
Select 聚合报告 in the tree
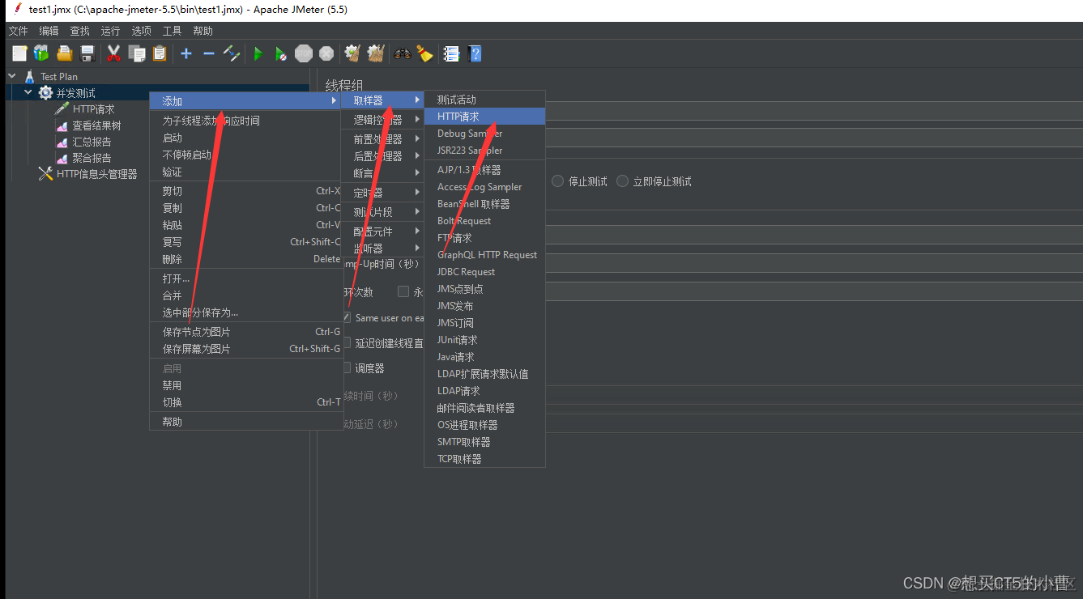pyautogui.click(x=92, y=158)
